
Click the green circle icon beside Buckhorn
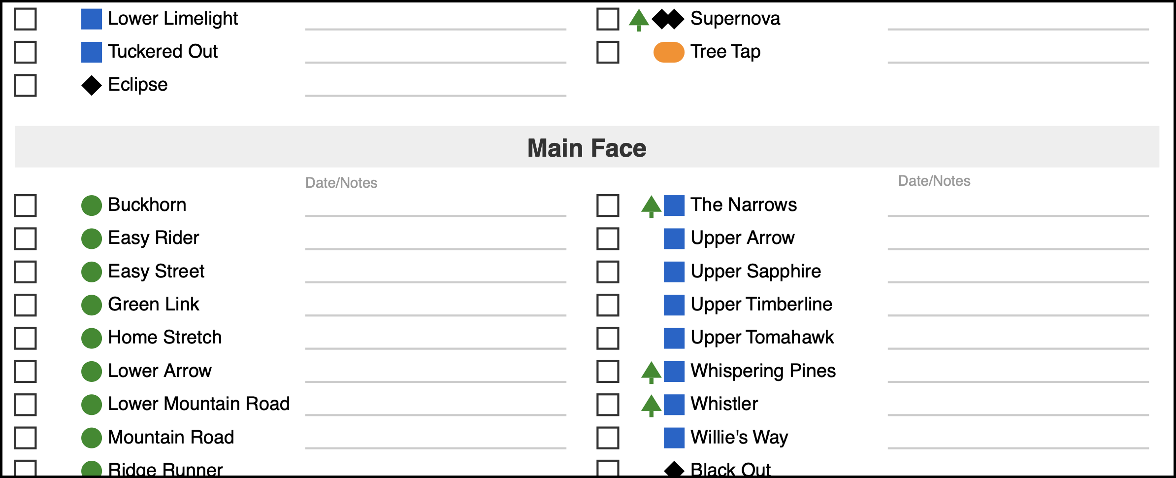(92, 205)
